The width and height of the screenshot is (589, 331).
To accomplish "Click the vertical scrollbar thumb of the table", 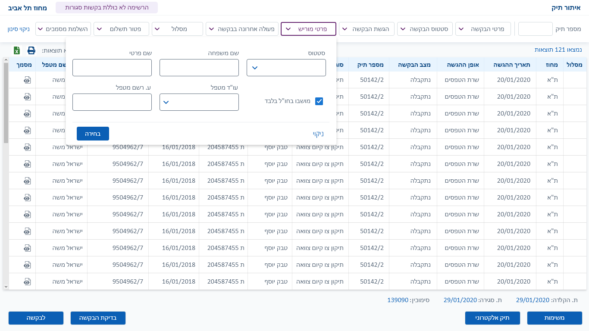I will (x=6, y=103).
